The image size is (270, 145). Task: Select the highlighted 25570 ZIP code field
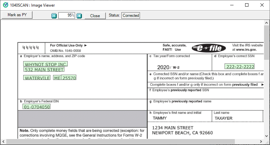tap(69, 78)
